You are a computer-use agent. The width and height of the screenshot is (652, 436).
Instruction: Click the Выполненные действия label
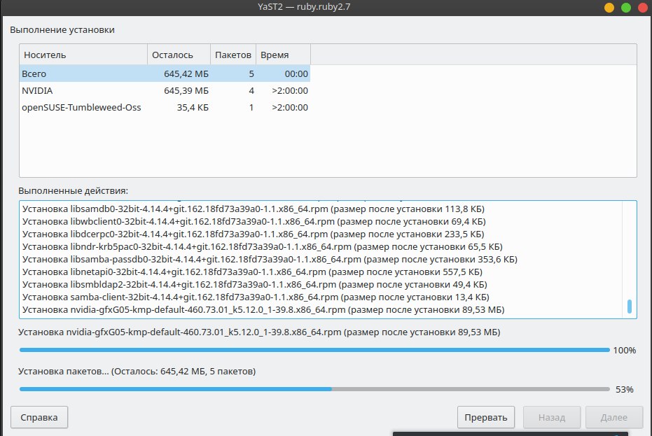click(73, 191)
